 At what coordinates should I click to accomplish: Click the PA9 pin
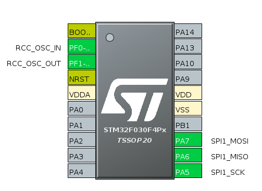pyautogui.click(x=188, y=78)
